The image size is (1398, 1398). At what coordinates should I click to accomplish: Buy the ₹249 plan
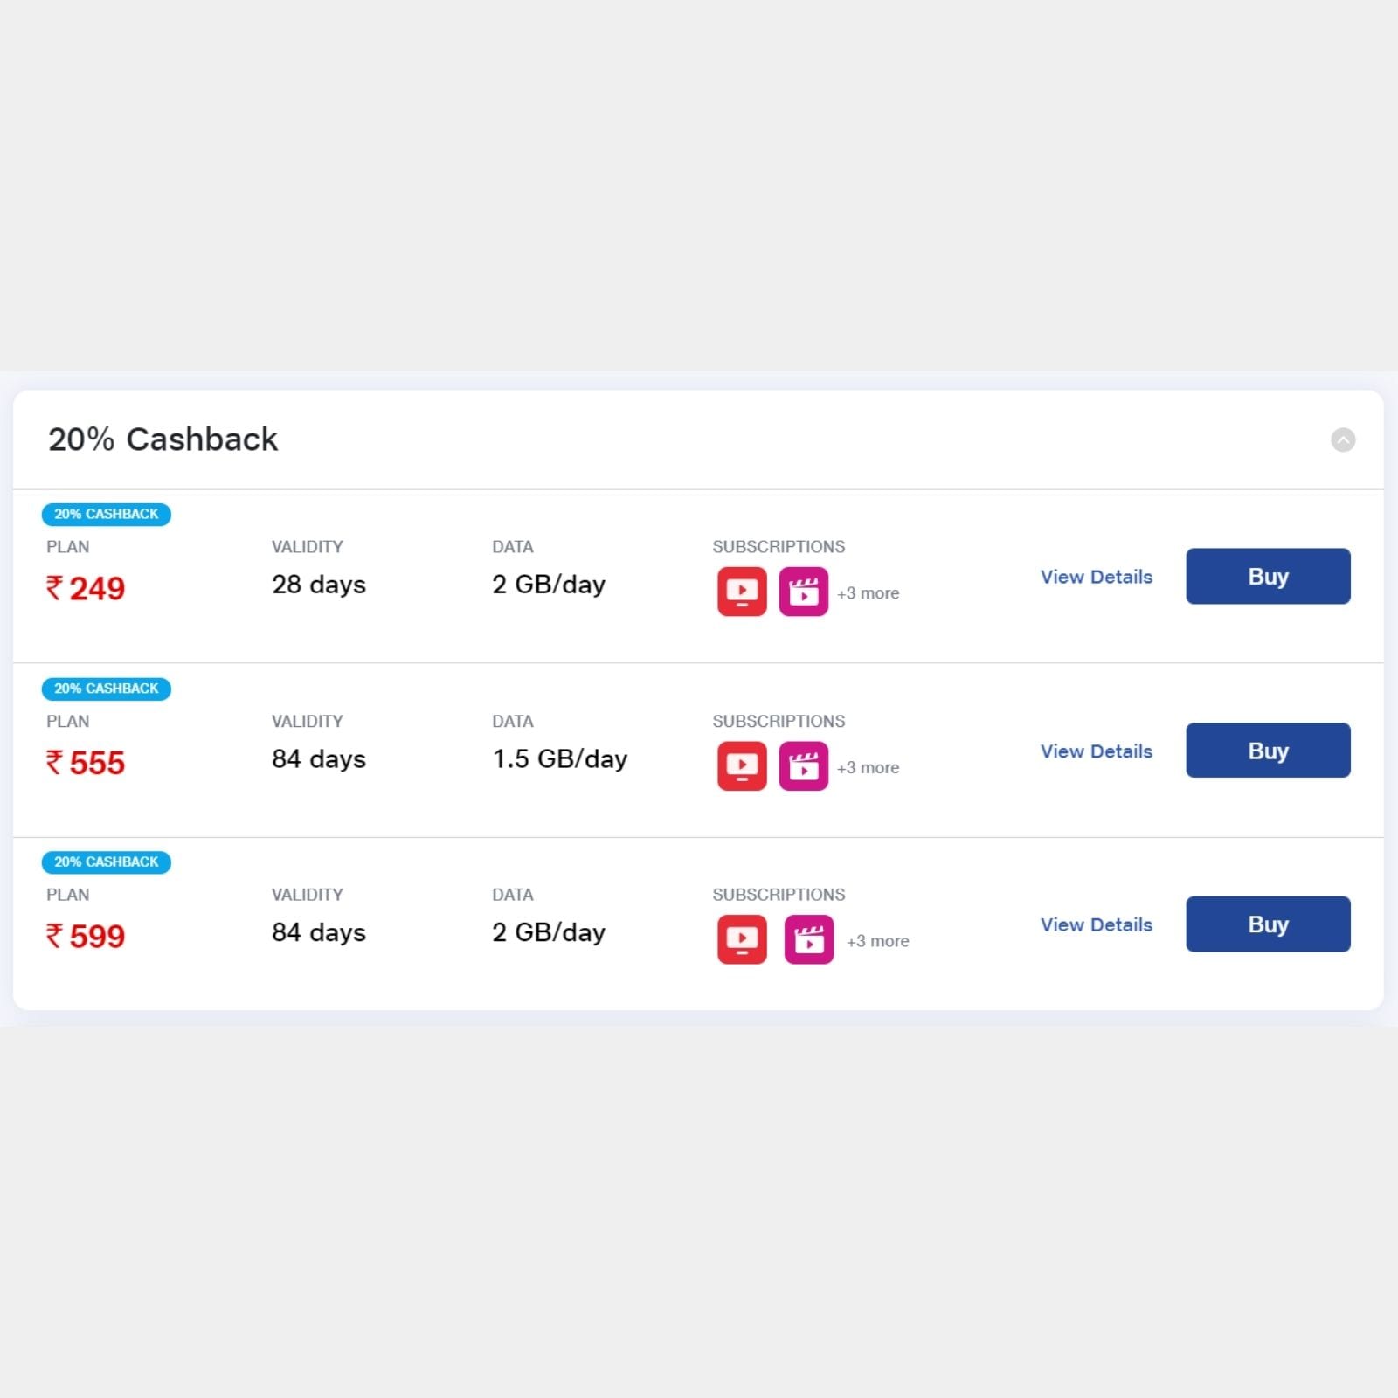[x=1268, y=576]
